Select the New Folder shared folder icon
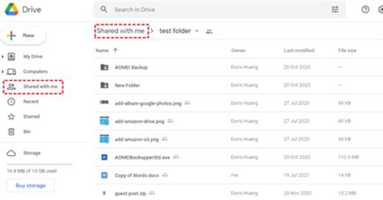 pos(104,85)
